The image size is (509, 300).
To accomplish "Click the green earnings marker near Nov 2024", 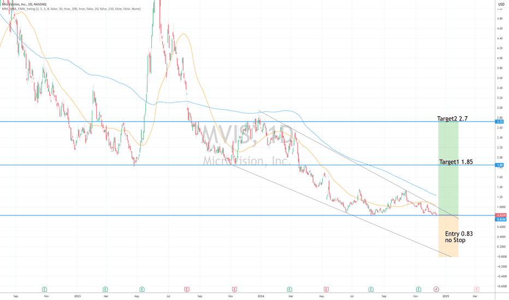I will pos(418,289).
